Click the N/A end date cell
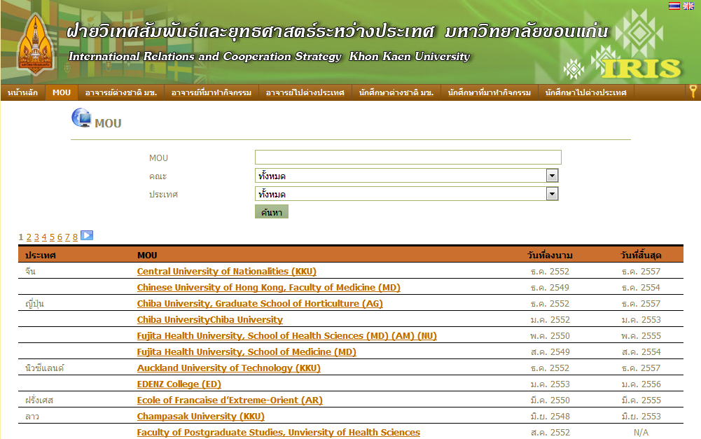 (x=641, y=432)
